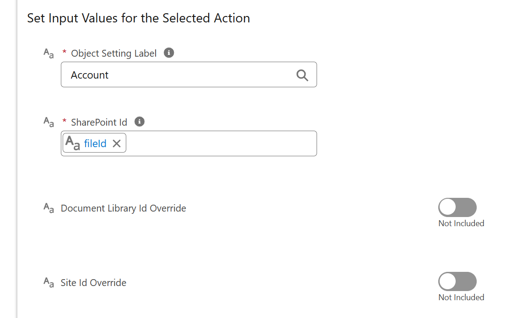Click the Site Id Override label

[93, 282]
